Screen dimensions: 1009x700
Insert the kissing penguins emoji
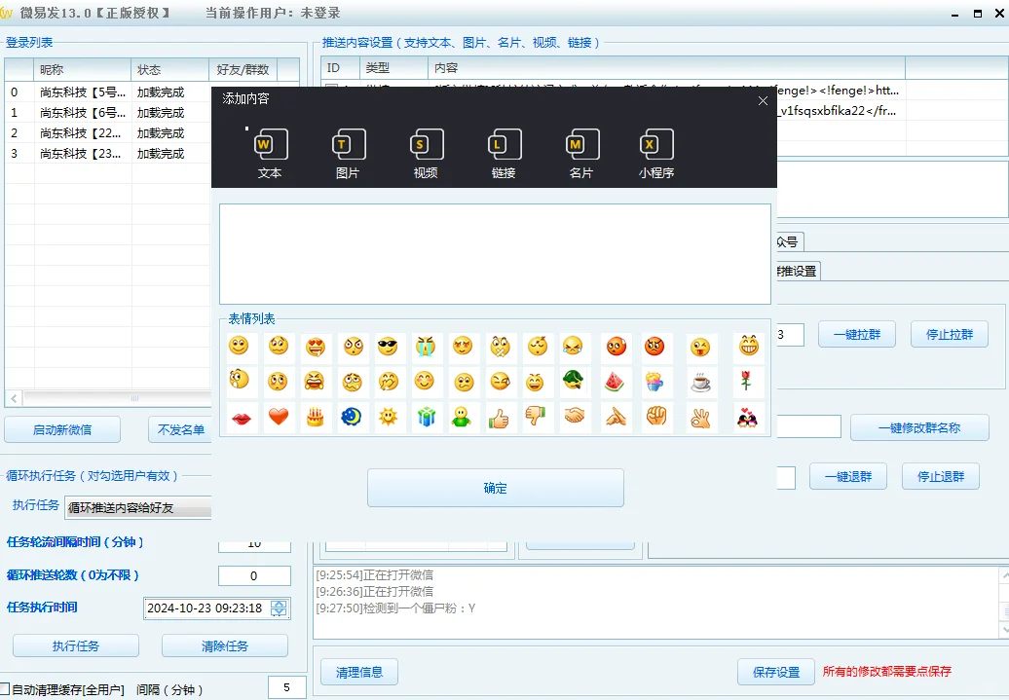tap(746, 419)
